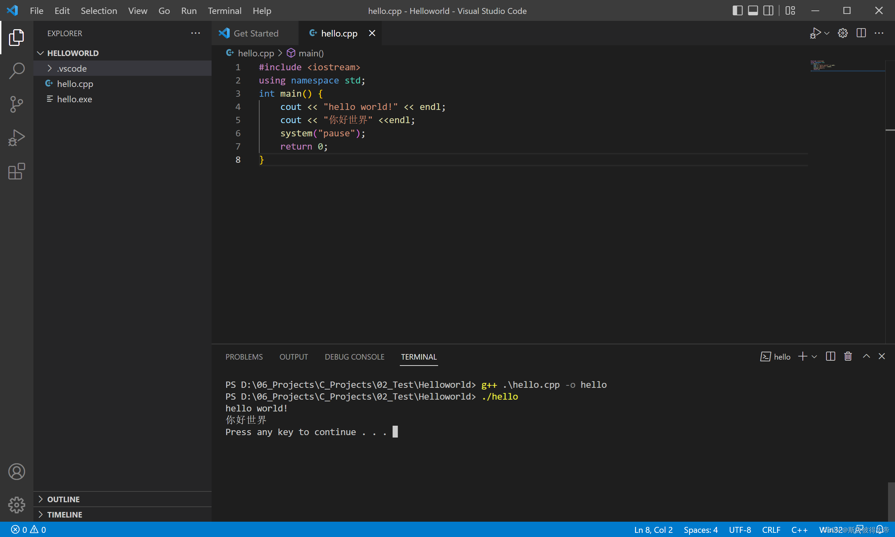This screenshot has height=537, width=895.
Task: Open Explorer Views and More Actions ellipsis
Action: [x=196, y=33]
